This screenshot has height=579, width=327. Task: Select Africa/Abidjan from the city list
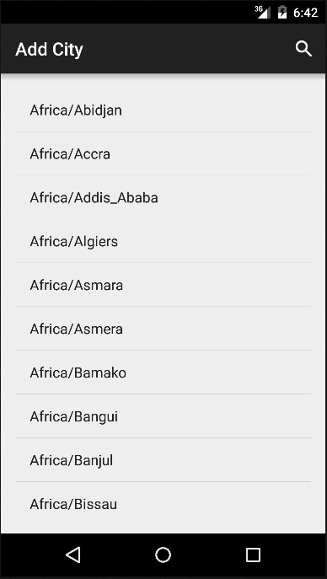tap(76, 110)
